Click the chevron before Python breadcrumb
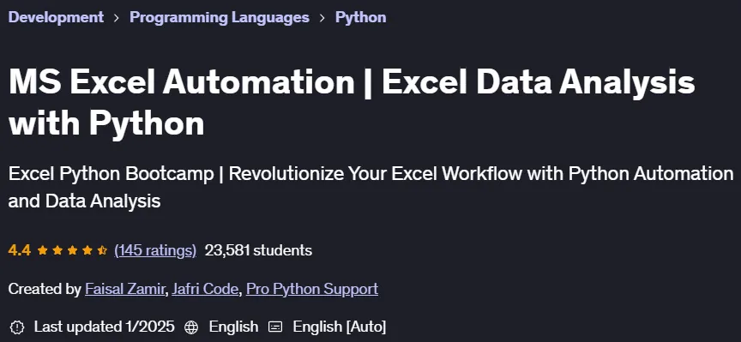The width and height of the screenshot is (741, 342). (x=322, y=18)
